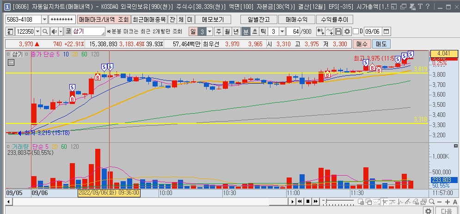Expand the stock code 122350 dropdown
This screenshot has height=214, width=460.
(x=38, y=31)
